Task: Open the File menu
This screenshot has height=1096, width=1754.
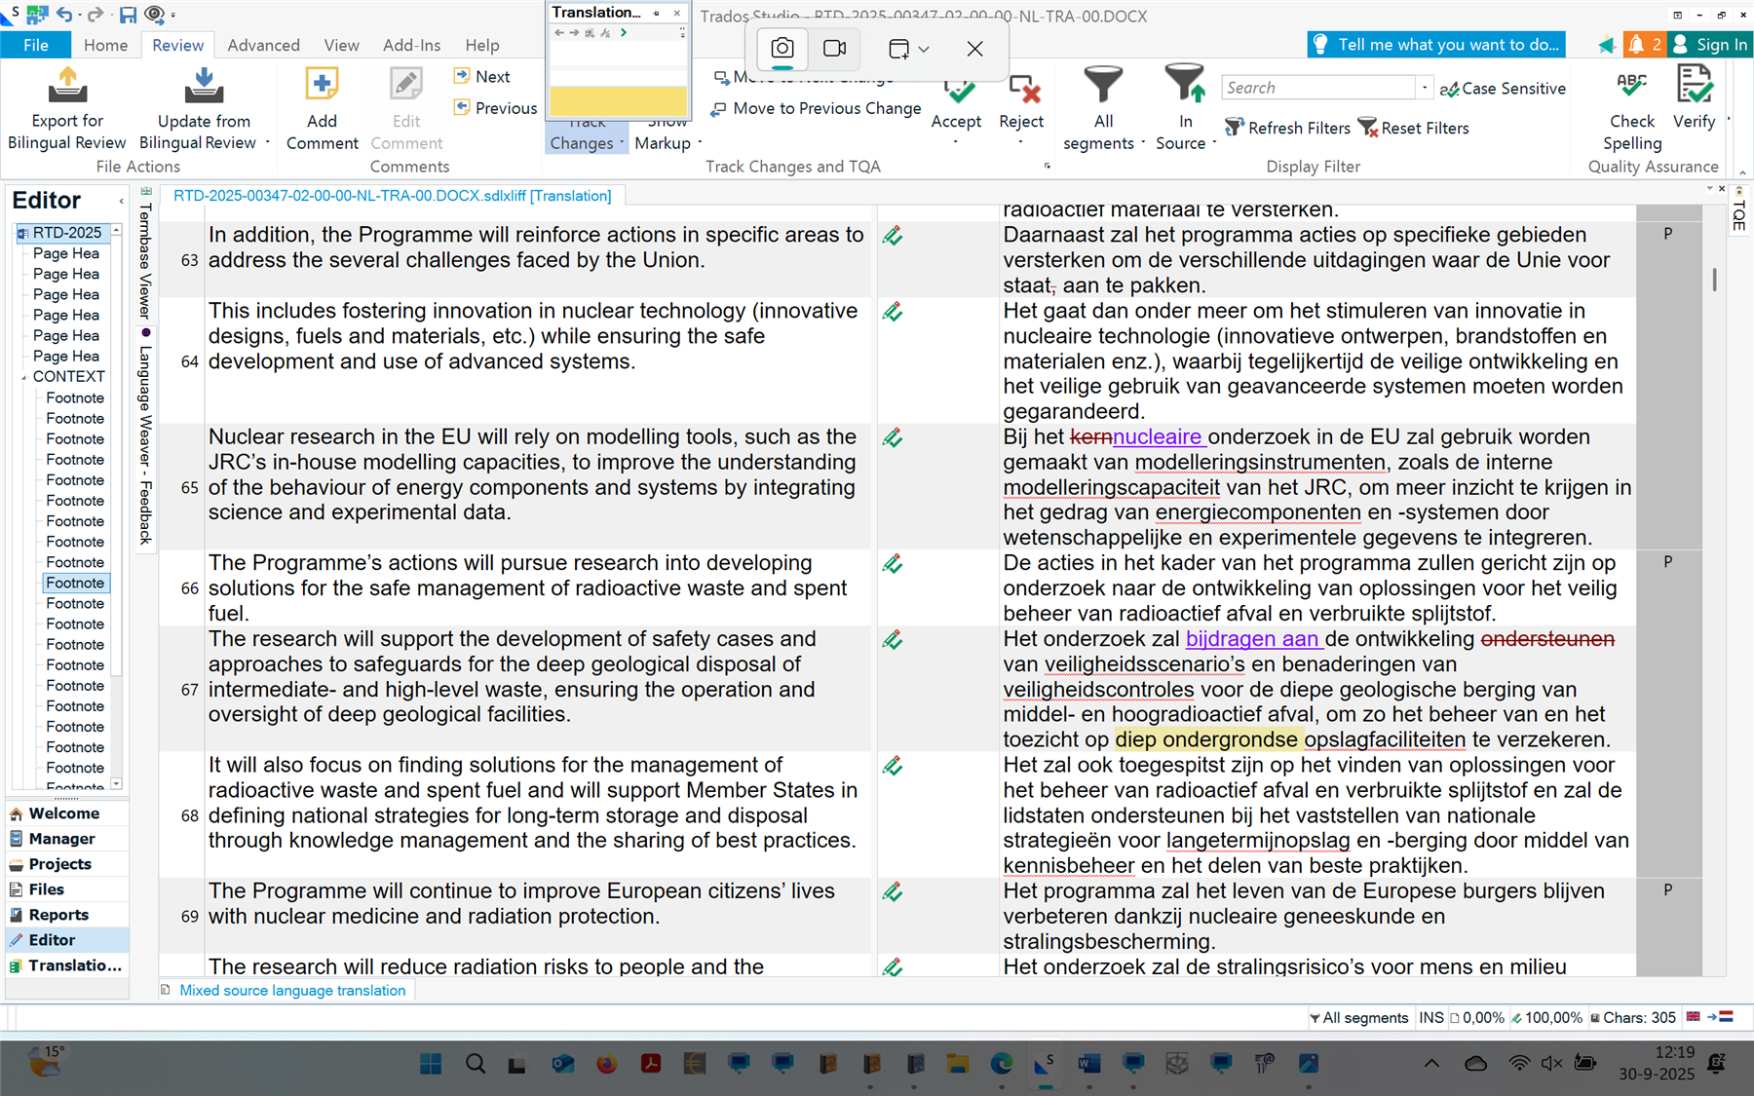Action: coord(35,45)
